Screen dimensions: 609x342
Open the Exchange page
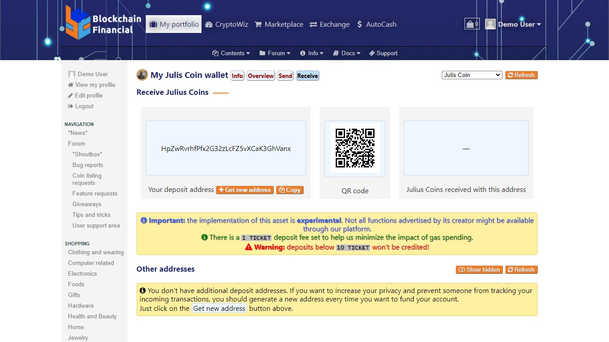(329, 24)
